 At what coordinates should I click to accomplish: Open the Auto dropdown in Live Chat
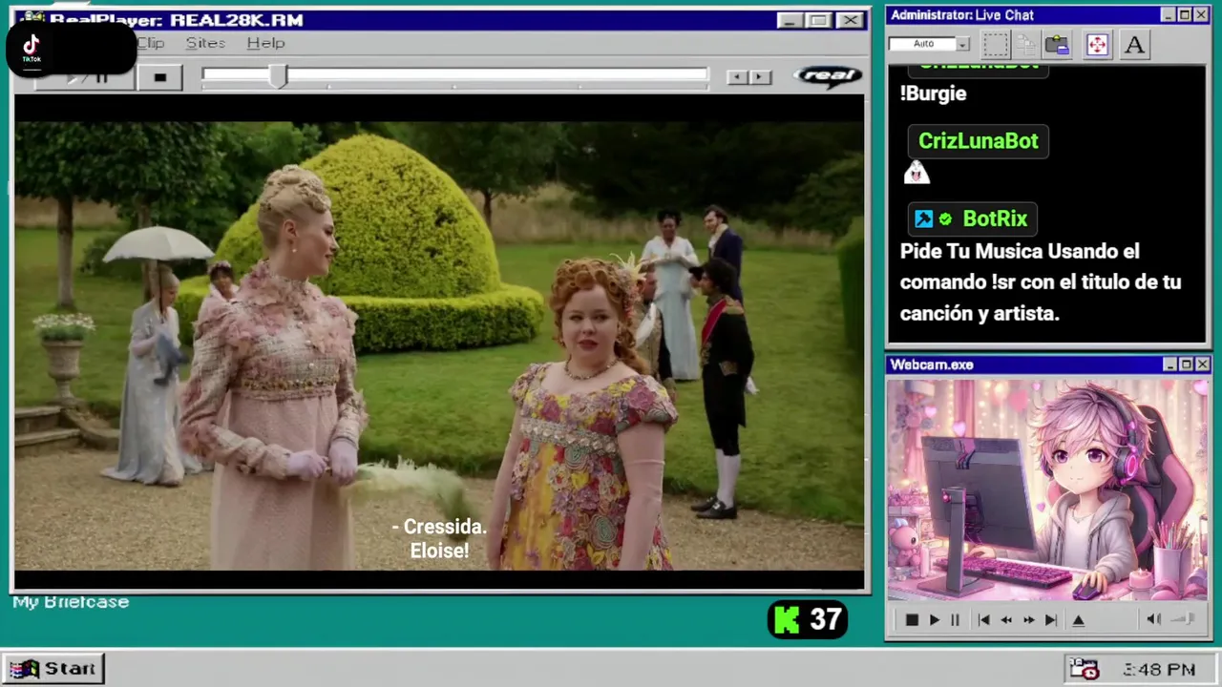pyautogui.click(x=962, y=44)
